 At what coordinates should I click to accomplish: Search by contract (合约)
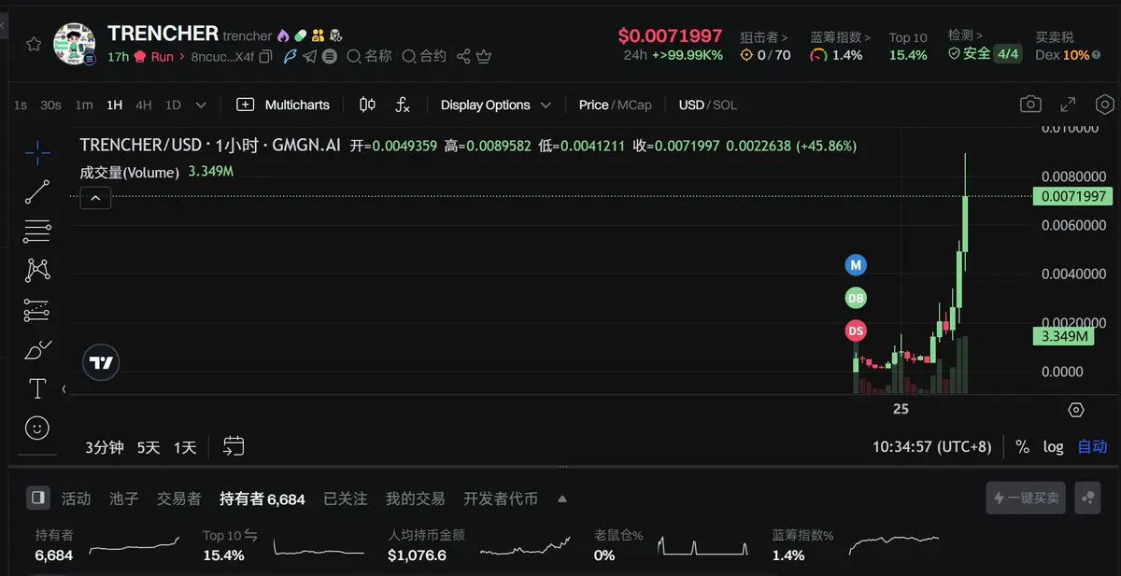[425, 57]
